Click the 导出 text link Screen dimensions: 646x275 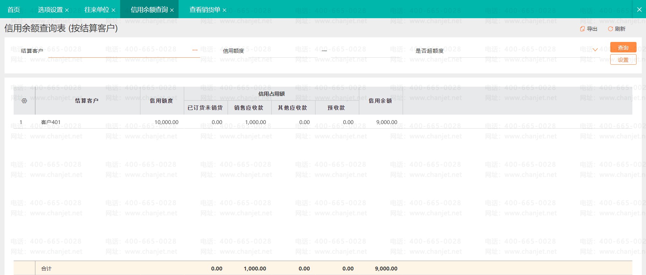point(592,29)
